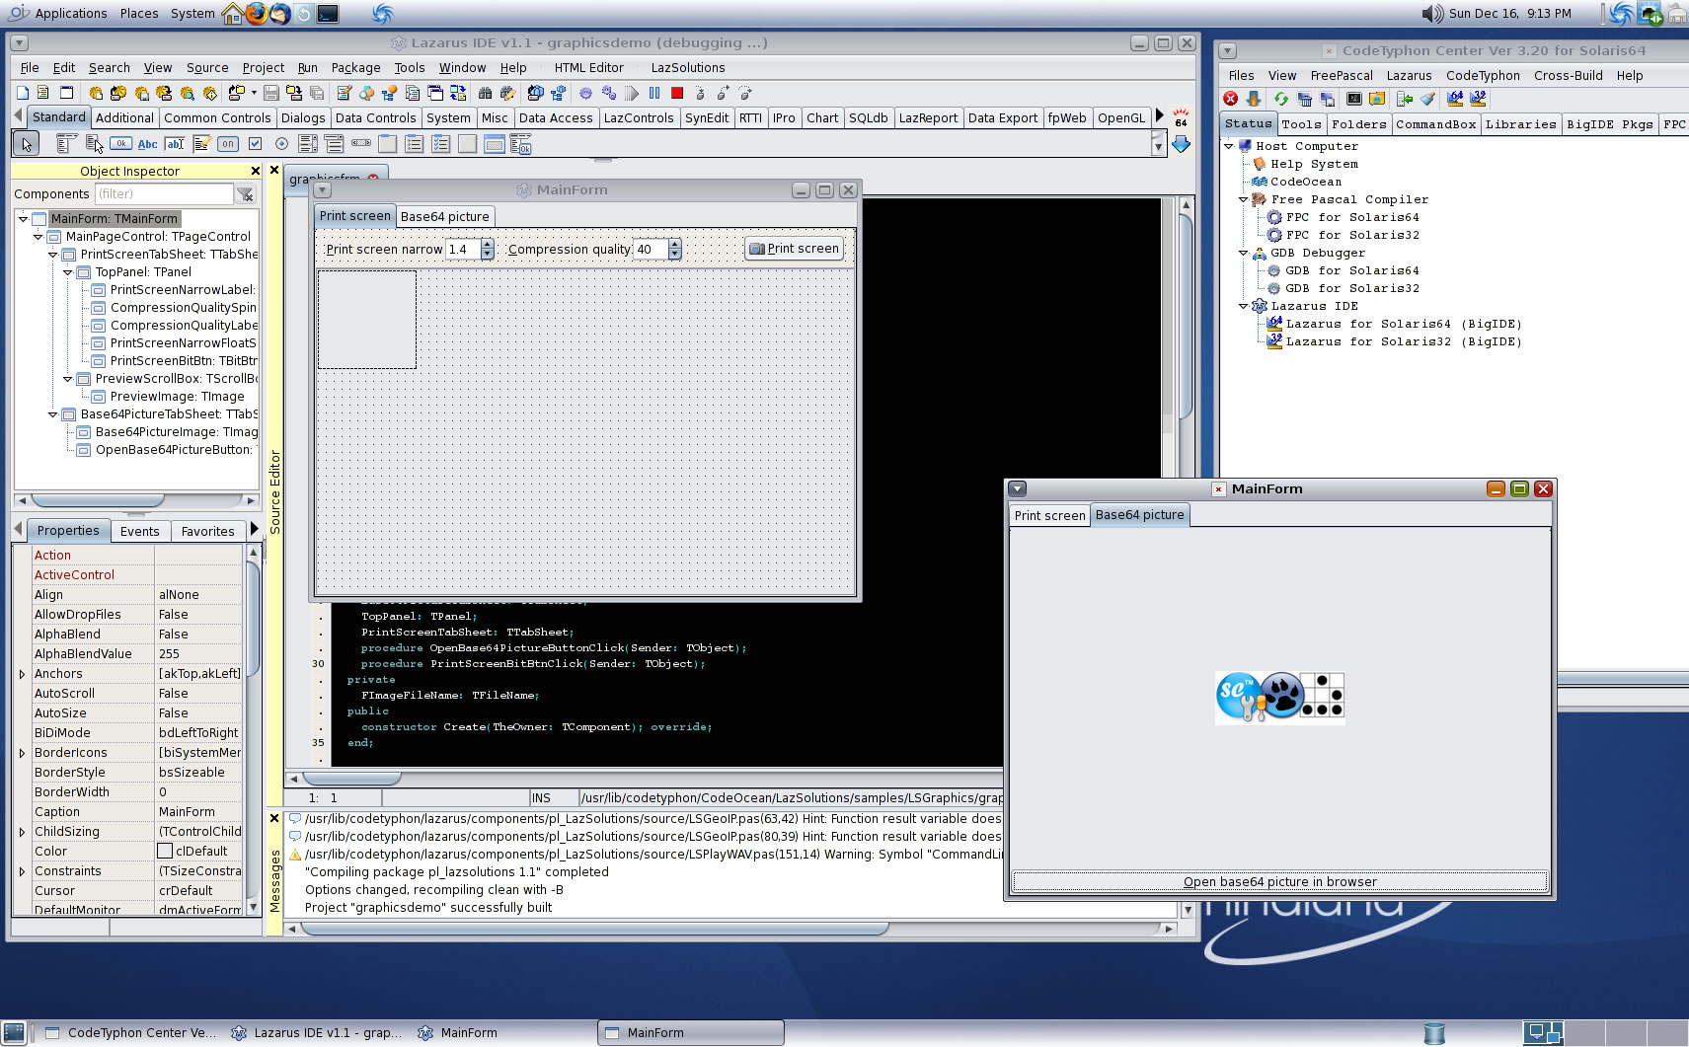Click the 32-bit build icon in CodeTyphon Center
1689x1047 pixels.
pyautogui.click(x=1478, y=99)
